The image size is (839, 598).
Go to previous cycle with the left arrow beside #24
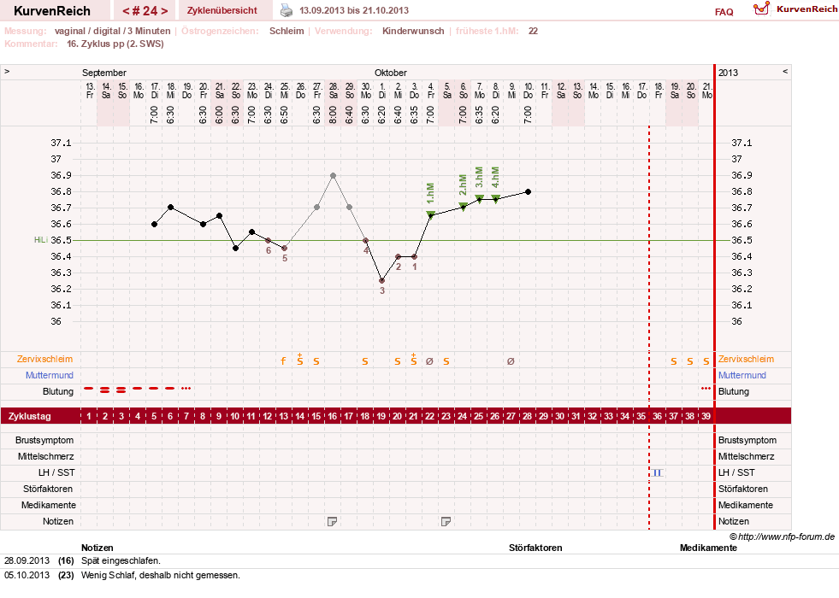[127, 11]
